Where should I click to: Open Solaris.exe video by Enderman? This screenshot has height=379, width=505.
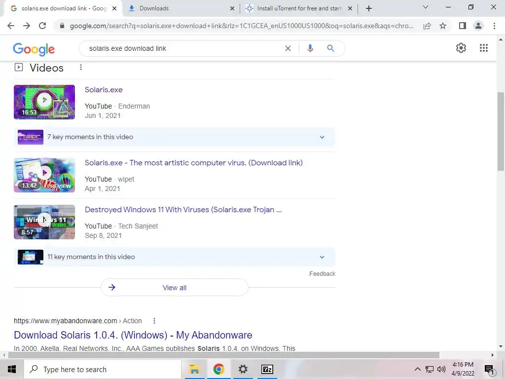click(x=104, y=90)
